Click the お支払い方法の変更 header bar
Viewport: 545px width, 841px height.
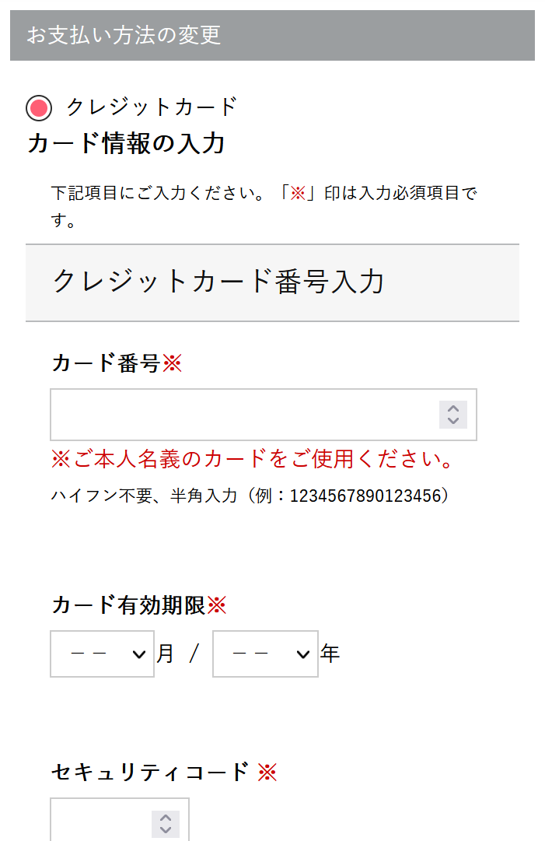point(272,35)
